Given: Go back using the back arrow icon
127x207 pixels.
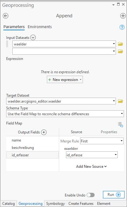Looking at the screenshot, I should tap(6, 16).
